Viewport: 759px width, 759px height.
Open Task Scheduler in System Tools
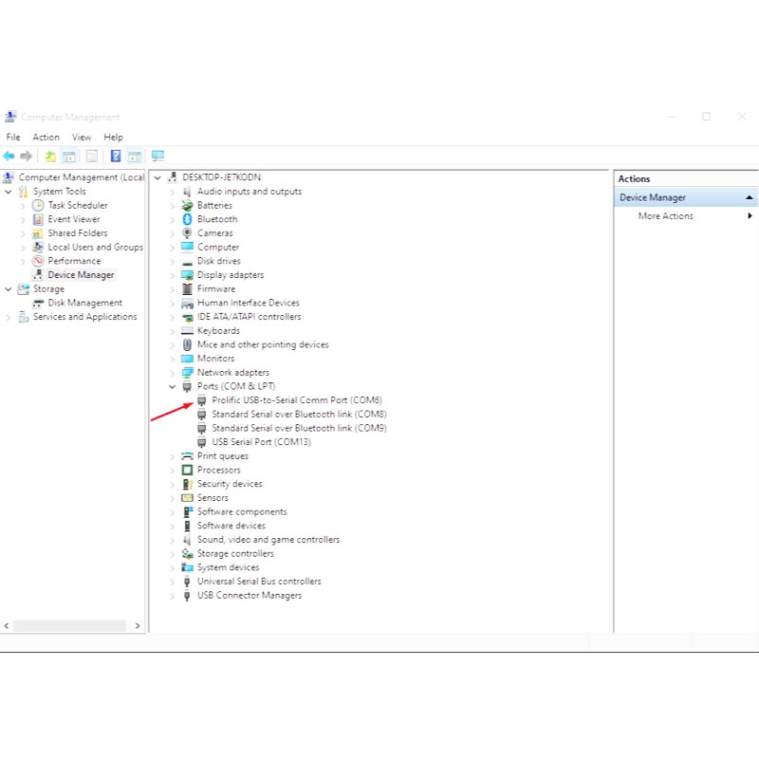click(78, 205)
